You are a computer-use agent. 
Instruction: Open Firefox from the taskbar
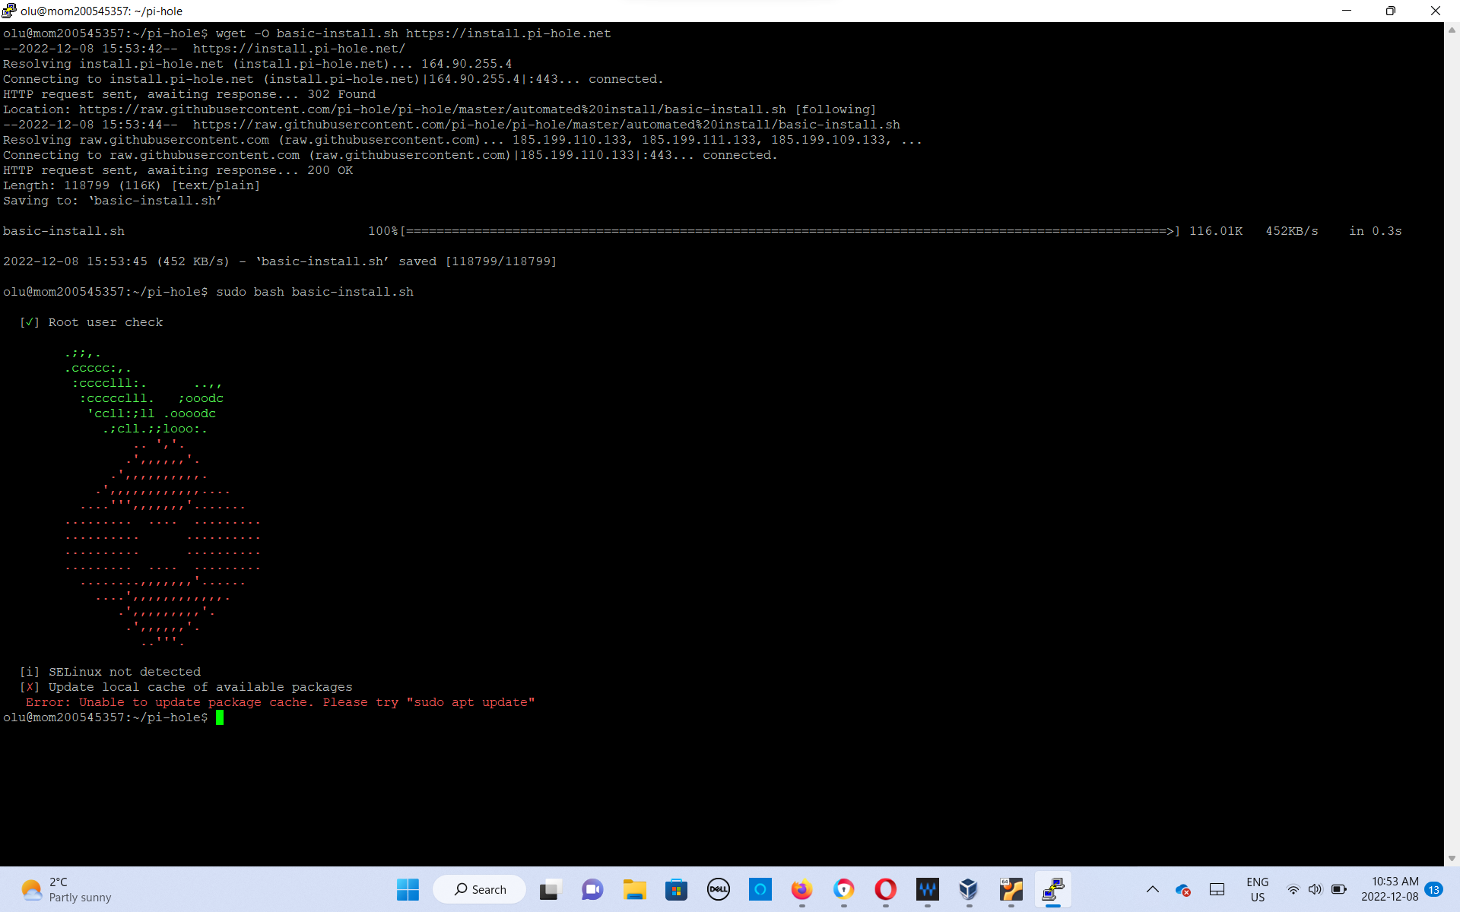(x=801, y=891)
